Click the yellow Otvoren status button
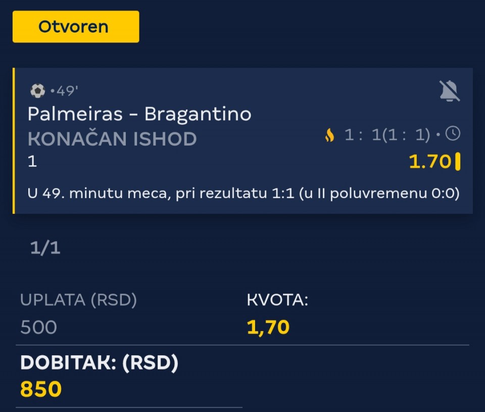 point(76,26)
